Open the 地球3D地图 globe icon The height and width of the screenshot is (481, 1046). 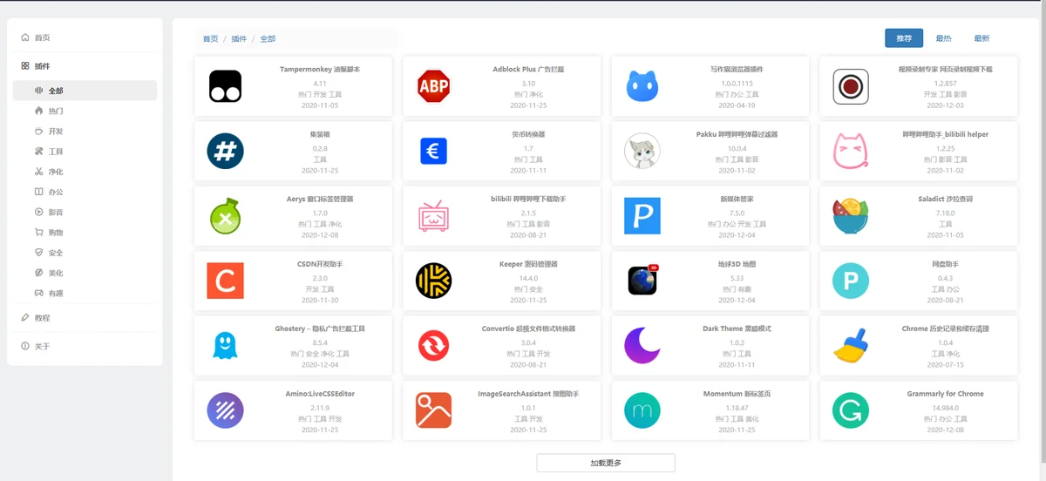click(x=642, y=281)
